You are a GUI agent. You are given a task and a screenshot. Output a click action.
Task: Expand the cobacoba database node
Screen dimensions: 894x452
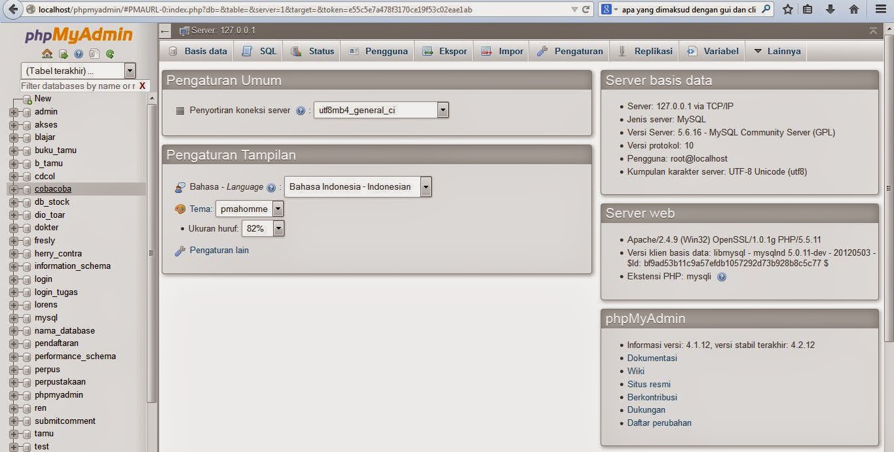coord(13,189)
